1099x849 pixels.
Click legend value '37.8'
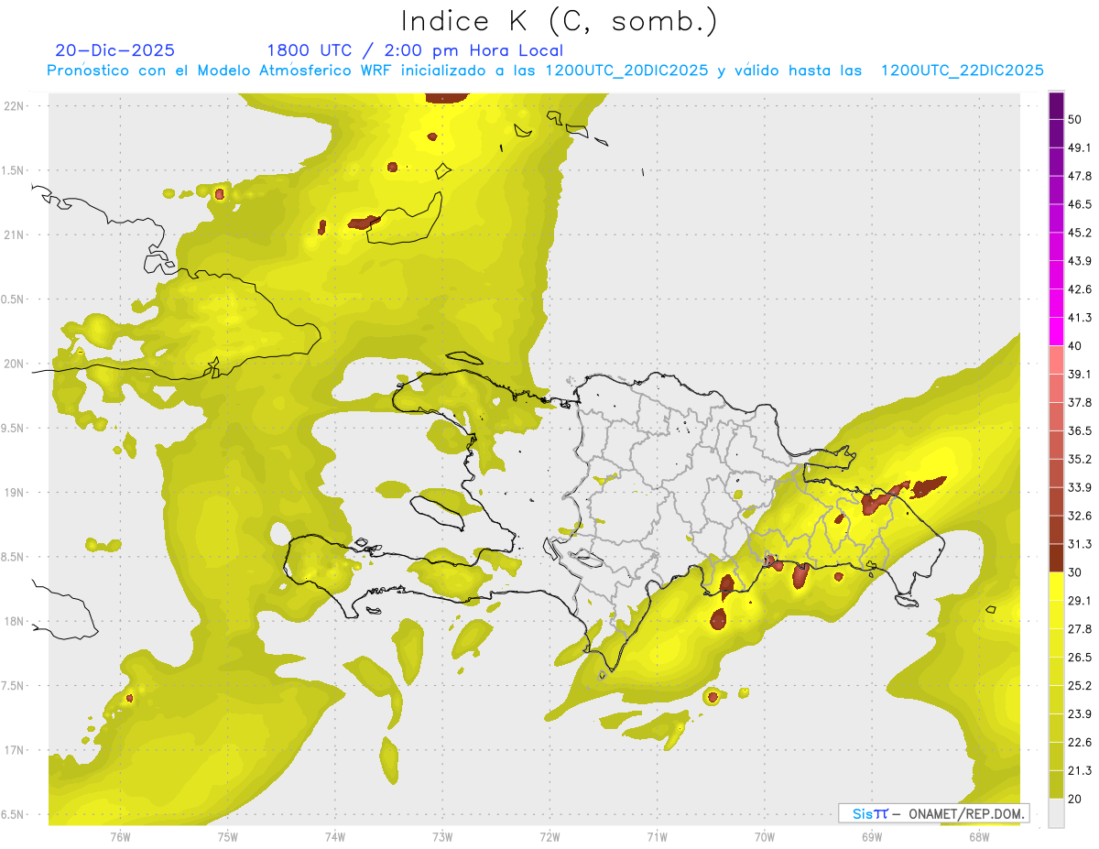[1080, 403]
